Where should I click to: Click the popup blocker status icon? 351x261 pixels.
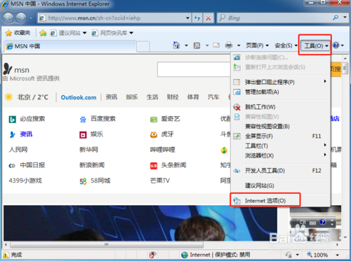152,255
